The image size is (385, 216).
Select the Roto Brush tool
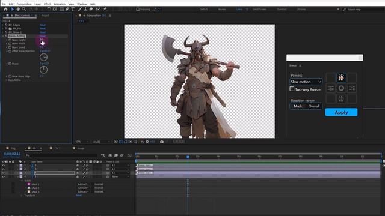click(x=98, y=10)
